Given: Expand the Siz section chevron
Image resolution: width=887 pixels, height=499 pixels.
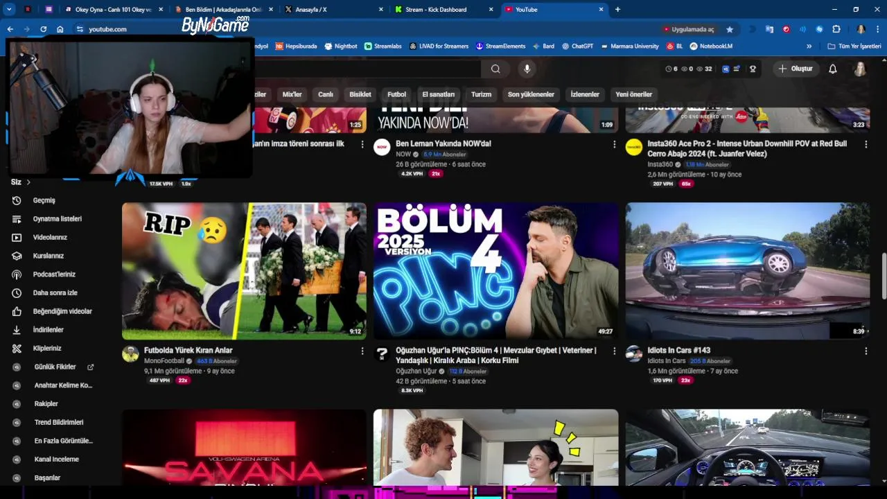Looking at the screenshot, I should click(x=28, y=182).
